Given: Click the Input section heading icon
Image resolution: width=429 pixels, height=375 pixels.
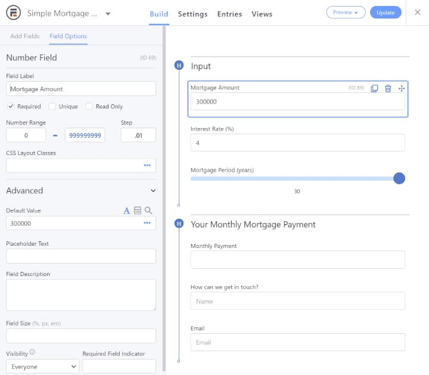Looking at the screenshot, I should coord(179,66).
